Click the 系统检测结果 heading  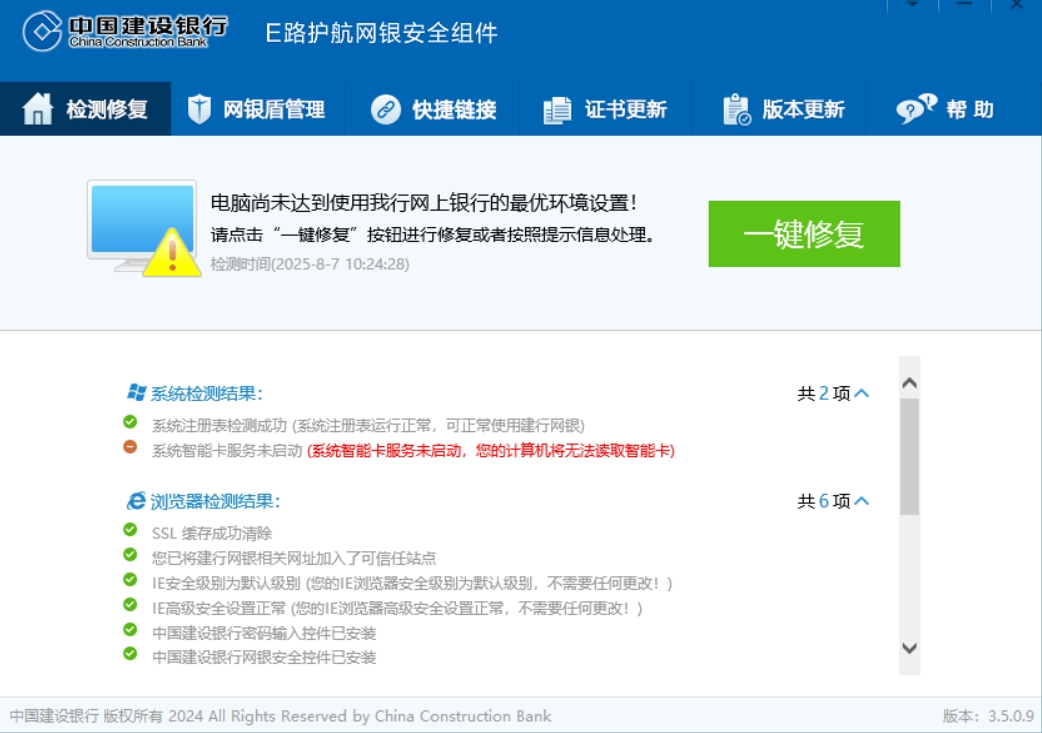pyautogui.click(x=207, y=393)
